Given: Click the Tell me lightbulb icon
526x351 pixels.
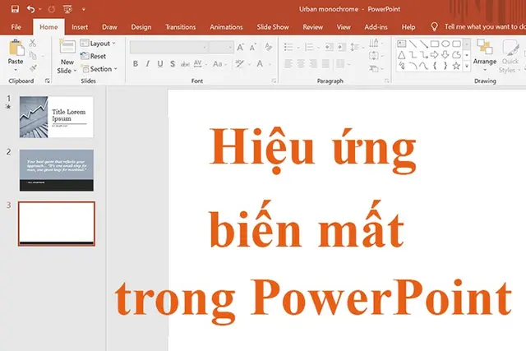Looking at the screenshot, I should pos(434,27).
